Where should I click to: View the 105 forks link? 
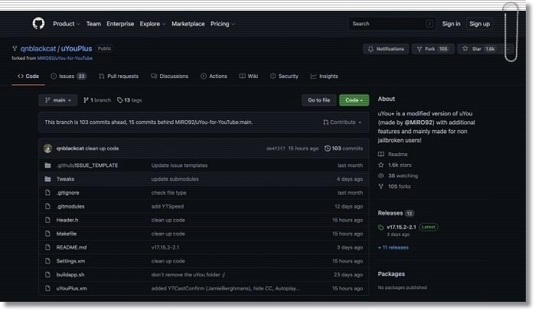pyautogui.click(x=394, y=186)
